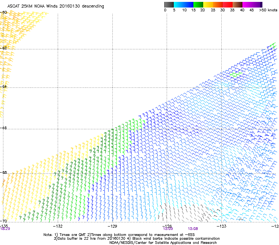The image size is (279, 245).
Task: Click the 'NOAA/NESDIS/Center for Satellite Applications and Research' credit
Action: click(163, 243)
